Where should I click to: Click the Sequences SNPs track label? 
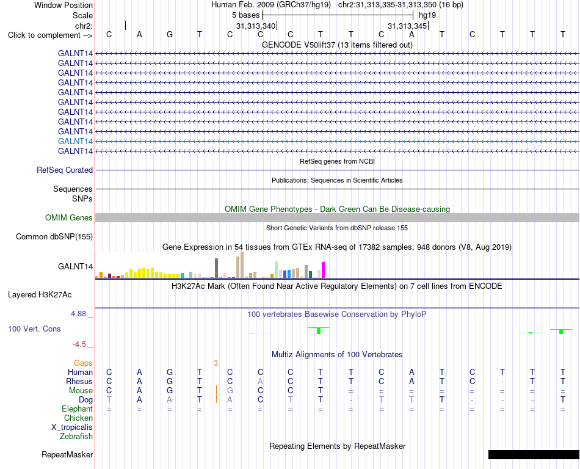[x=73, y=194]
